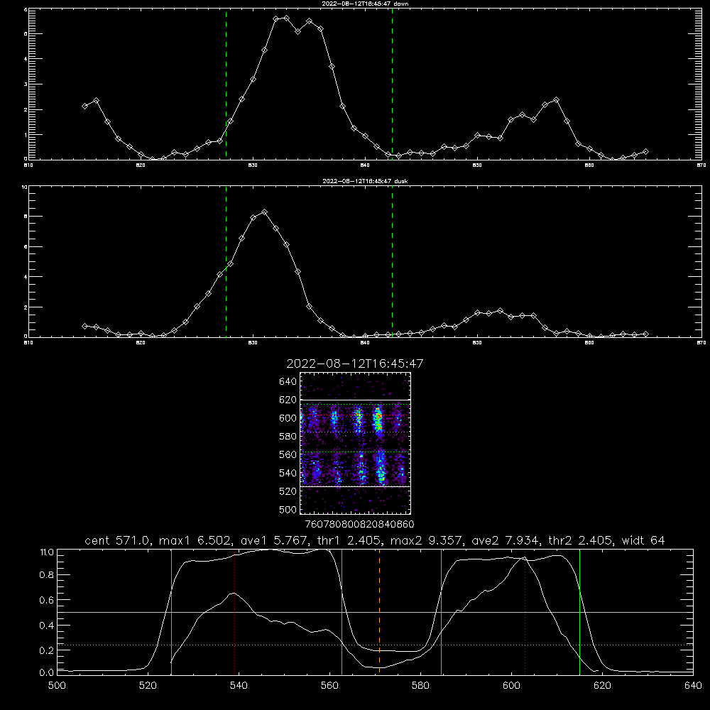Viewport: 710px width, 710px height.
Task: Click x-axis label 560 of bottom plot
Action: (x=329, y=686)
